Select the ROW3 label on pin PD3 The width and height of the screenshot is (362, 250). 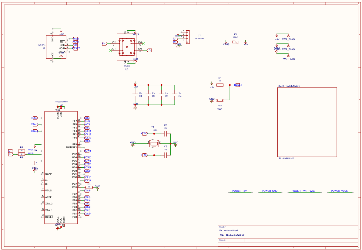(x=87, y=167)
